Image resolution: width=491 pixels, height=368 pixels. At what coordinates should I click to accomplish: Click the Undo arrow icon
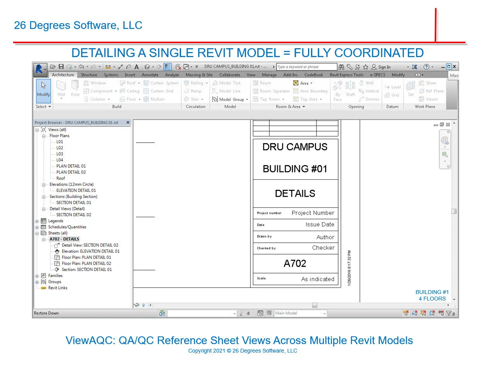81,67
